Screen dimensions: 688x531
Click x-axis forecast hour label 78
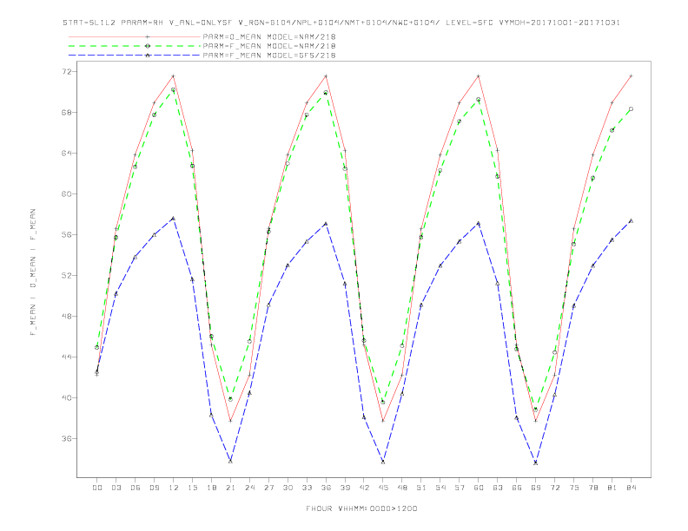(593, 488)
